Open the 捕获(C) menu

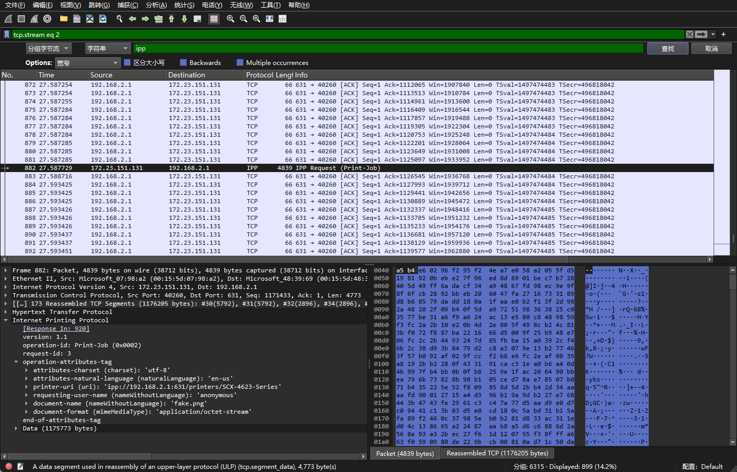128,5
